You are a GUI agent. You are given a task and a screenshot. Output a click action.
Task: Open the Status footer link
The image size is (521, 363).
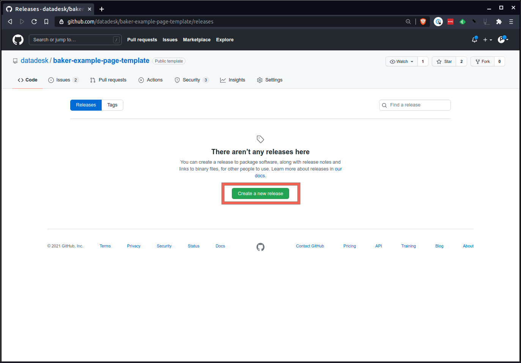[194, 246]
